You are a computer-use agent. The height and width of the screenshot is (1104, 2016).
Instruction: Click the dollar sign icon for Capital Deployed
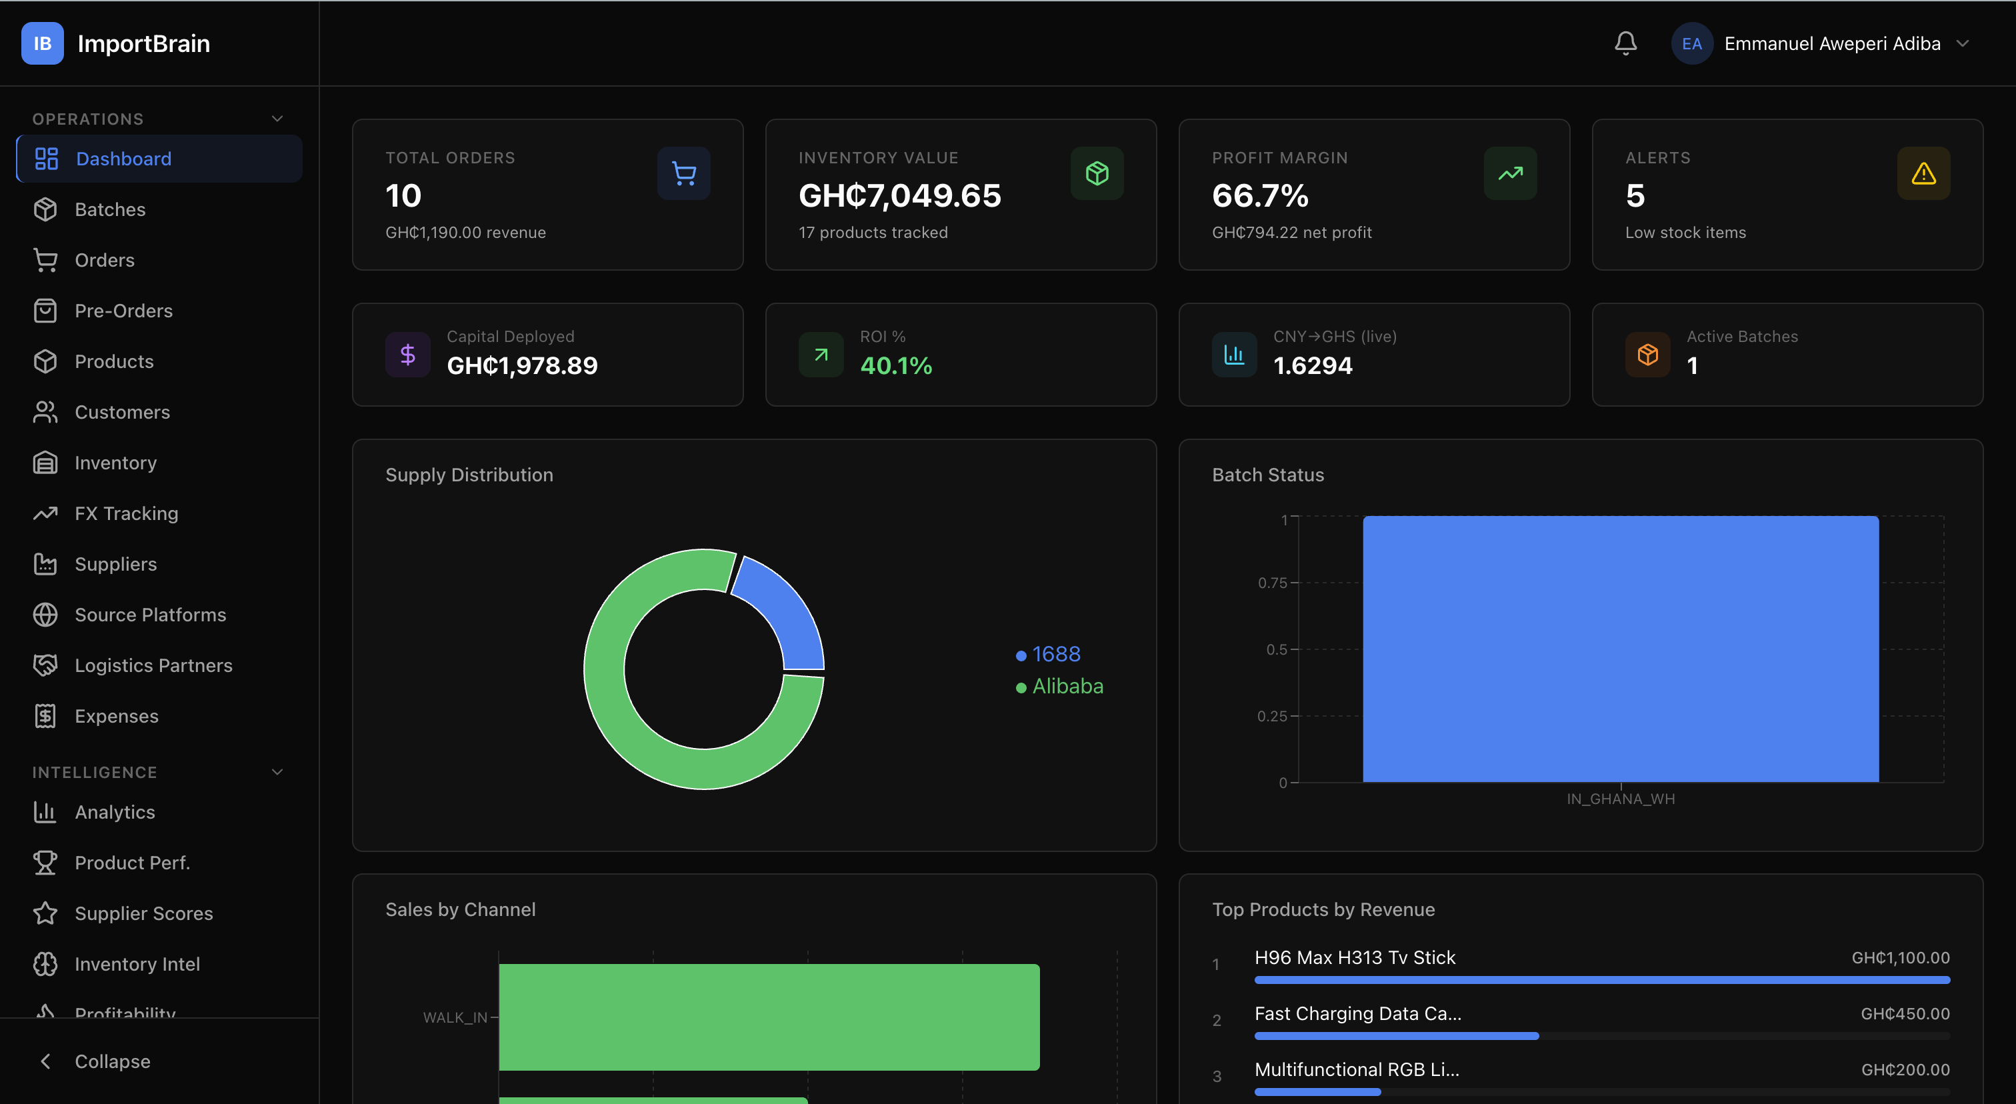coord(408,355)
